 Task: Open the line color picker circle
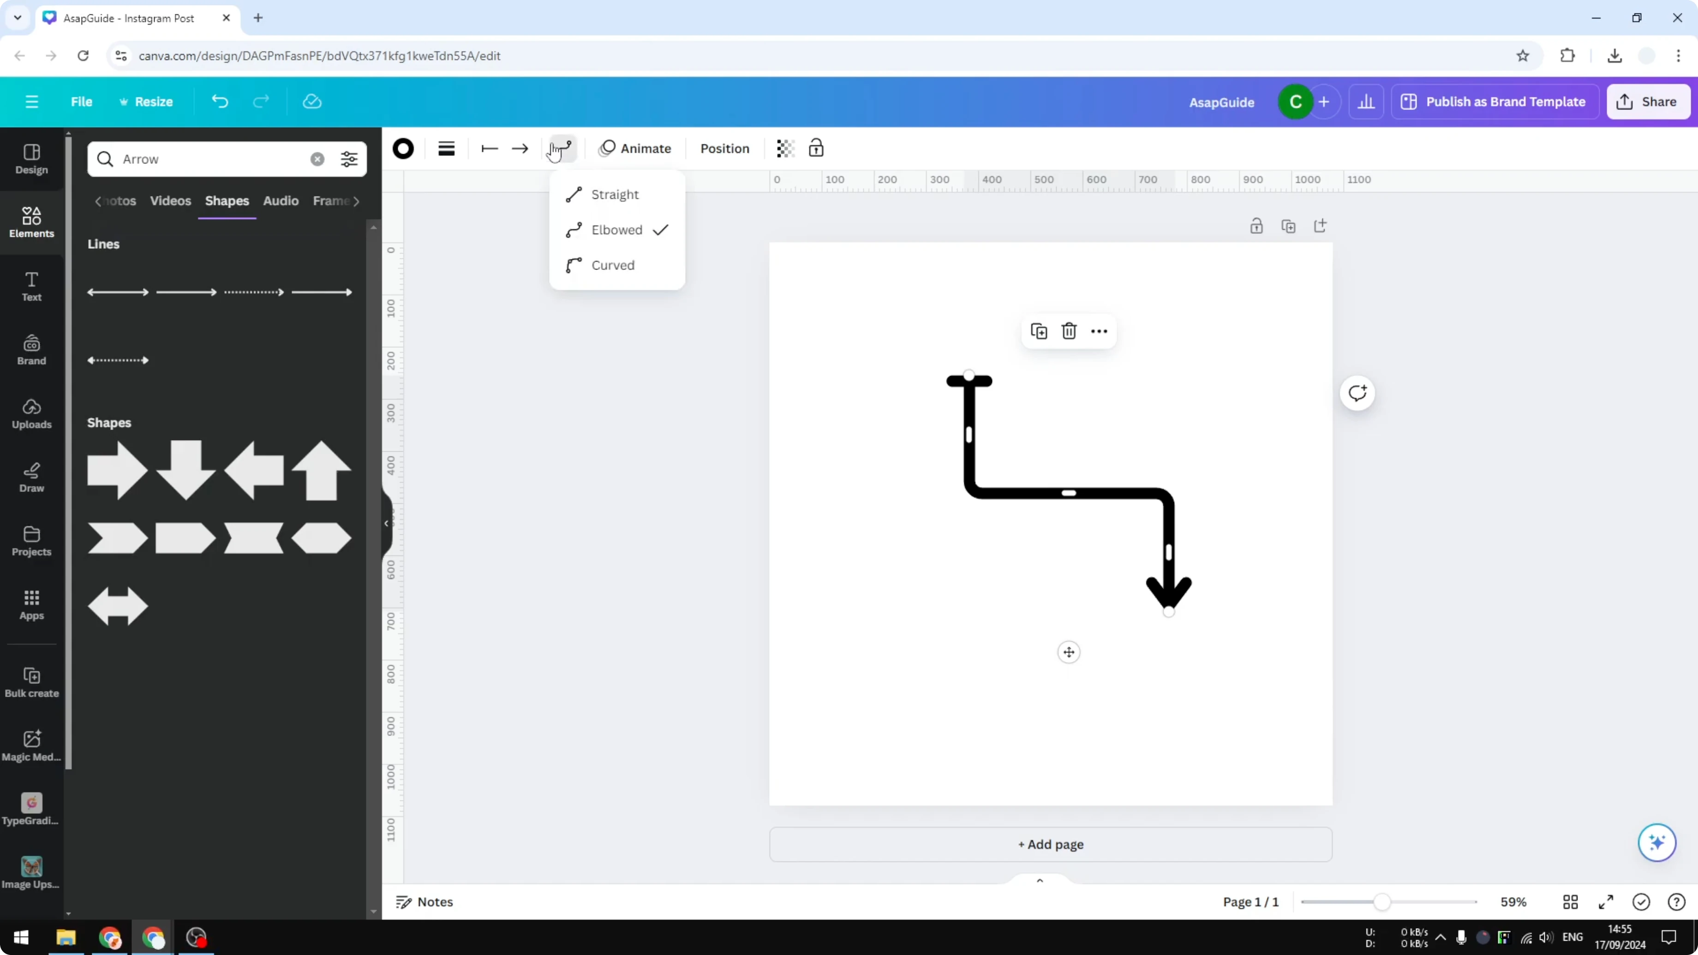(403, 148)
